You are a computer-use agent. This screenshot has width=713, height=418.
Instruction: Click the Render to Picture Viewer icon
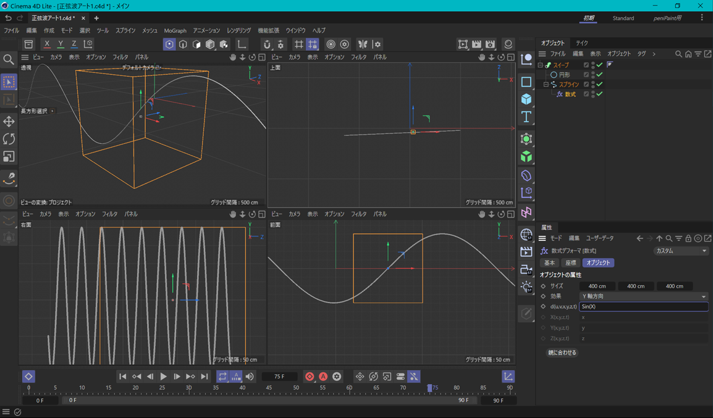tap(476, 44)
